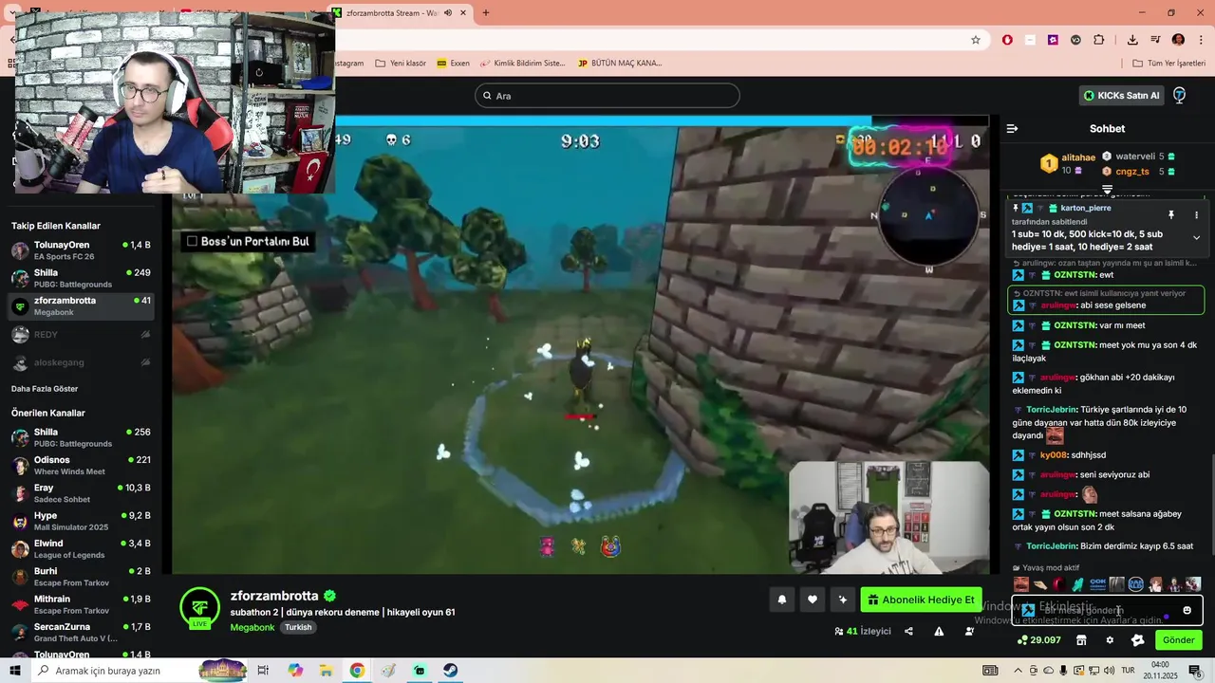Open Steam from the taskbar

tap(450, 671)
